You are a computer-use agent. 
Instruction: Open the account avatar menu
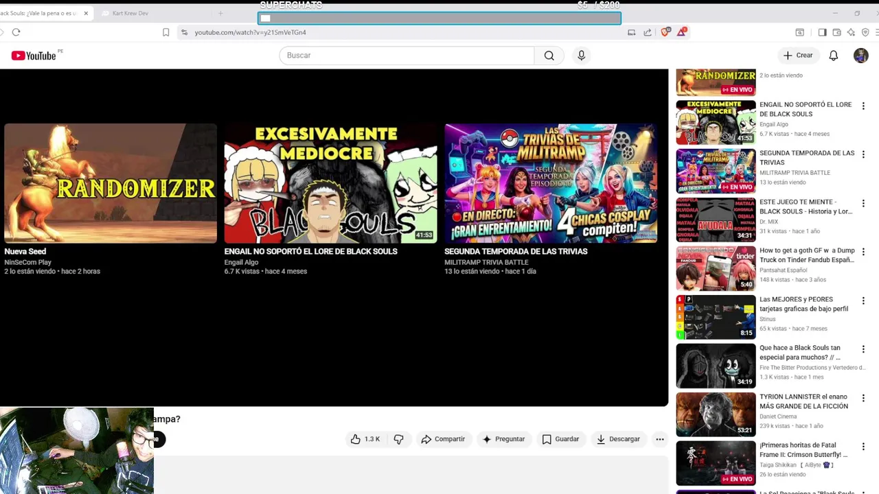point(861,56)
